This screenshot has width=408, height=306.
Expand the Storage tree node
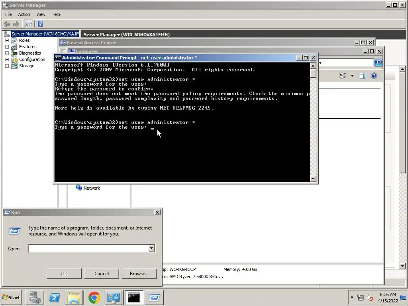7,66
